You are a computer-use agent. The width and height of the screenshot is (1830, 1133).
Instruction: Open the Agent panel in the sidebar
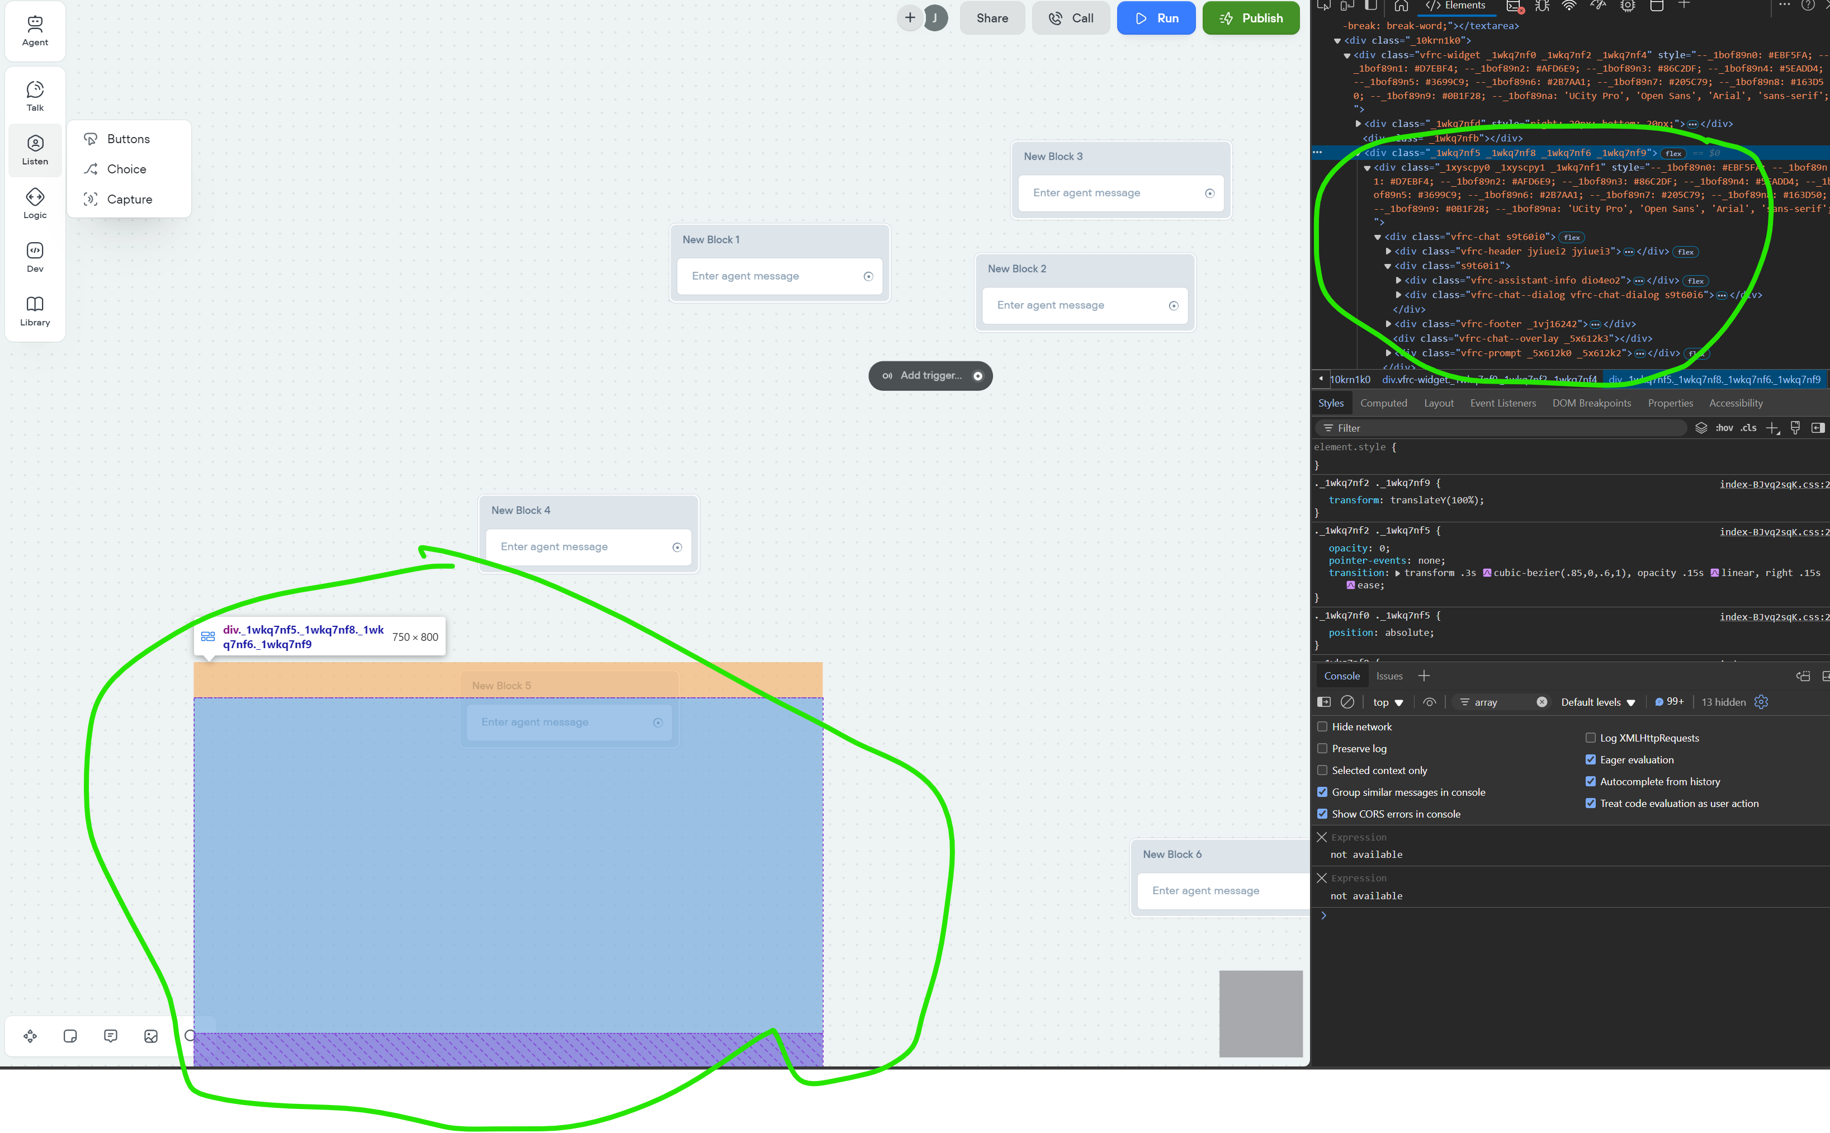(x=35, y=31)
